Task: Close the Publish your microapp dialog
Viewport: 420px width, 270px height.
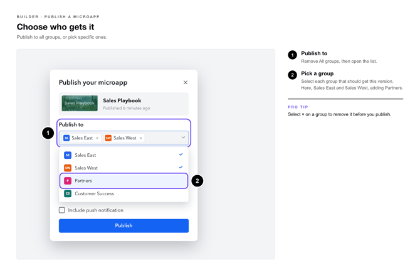Action: (x=186, y=82)
